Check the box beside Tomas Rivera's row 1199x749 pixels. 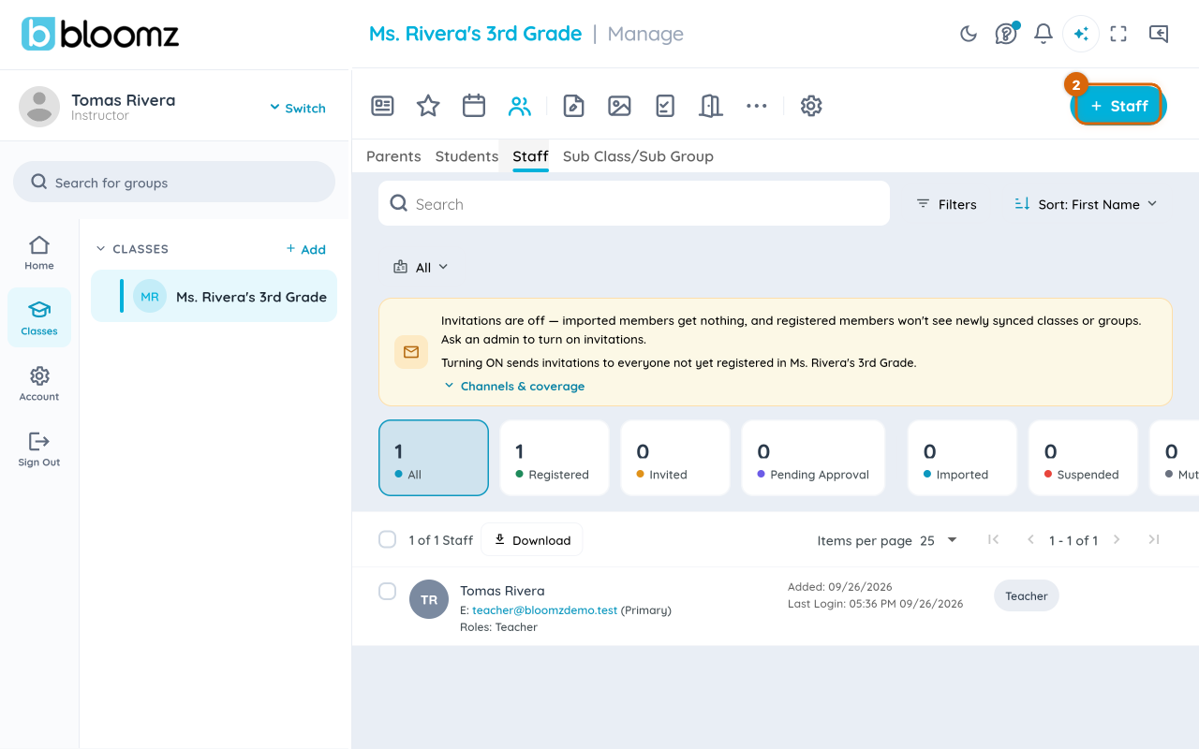pyautogui.click(x=387, y=591)
